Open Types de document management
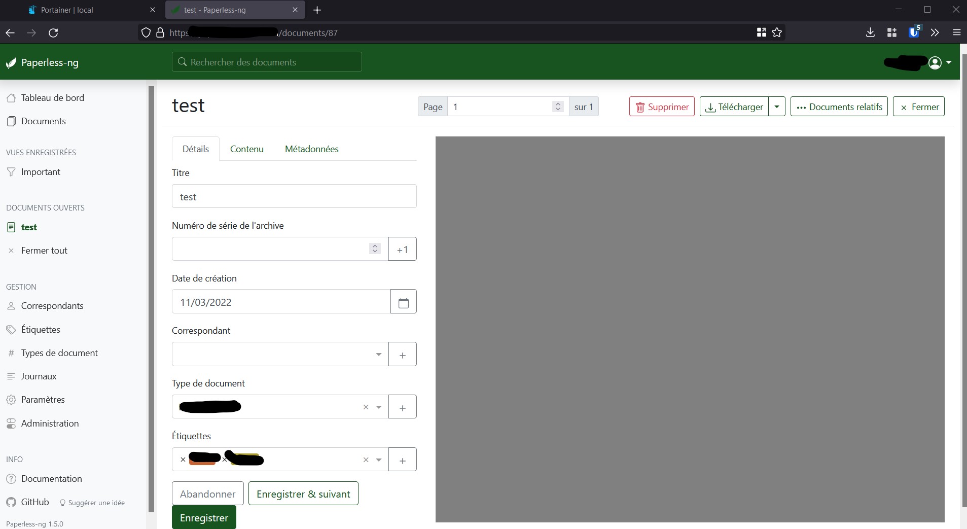Image resolution: width=967 pixels, height=529 pixels. (x=59, y=353)
